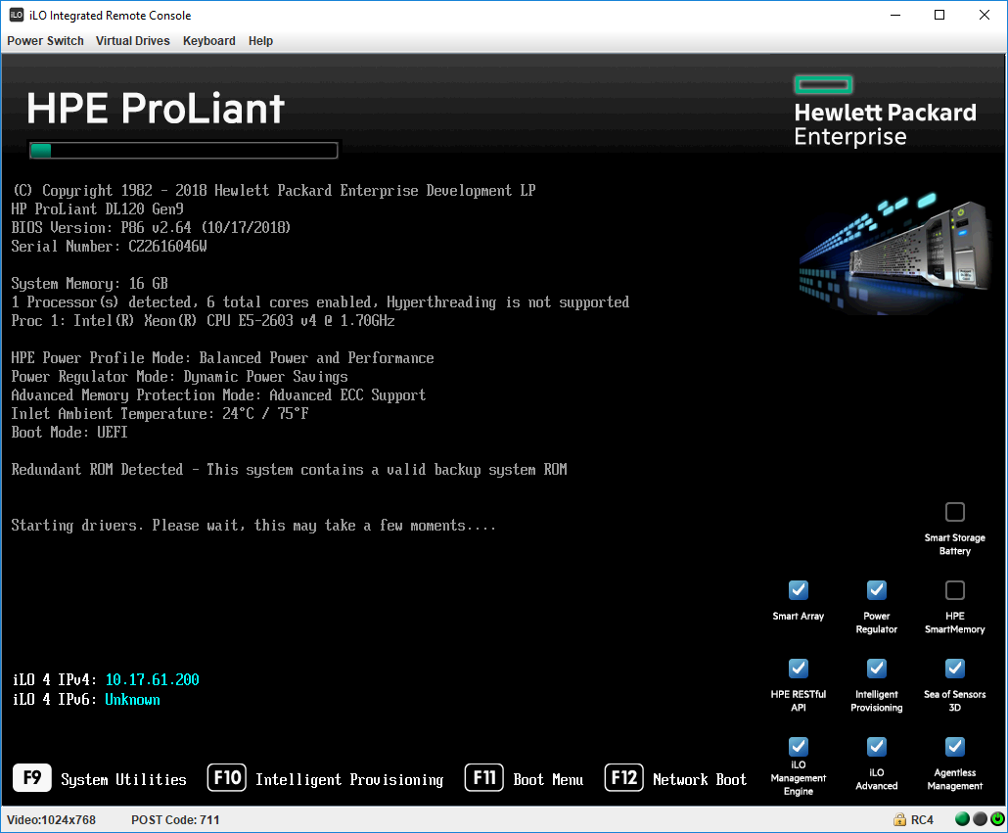The image size is (1008, 833).
Task: Open the Virtual Drives menu
Action: point(132,40)
